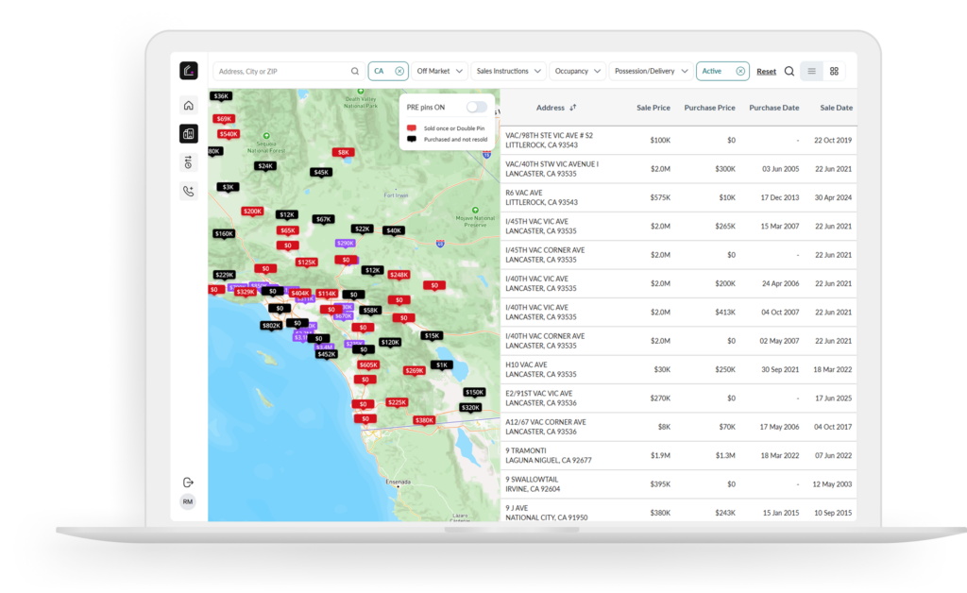Select the buildings properties sidebar icon

(188, 134)
